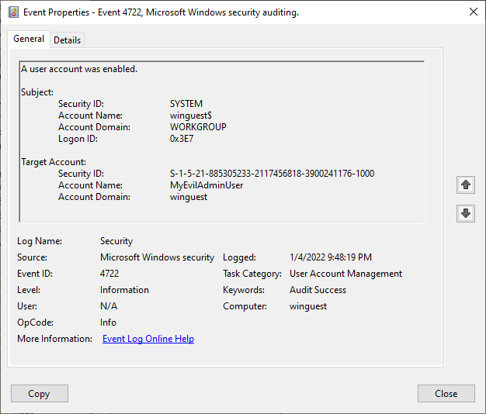Click the Event ID value 4722

[x=109, y=274]
